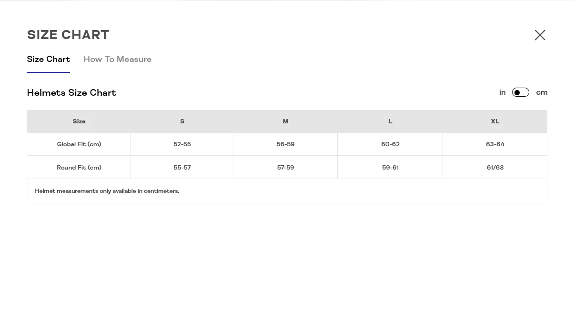The width and height of the screenshot is (574, 331).
Task: Close the size chart dialog
Action: tap(540, 35)
